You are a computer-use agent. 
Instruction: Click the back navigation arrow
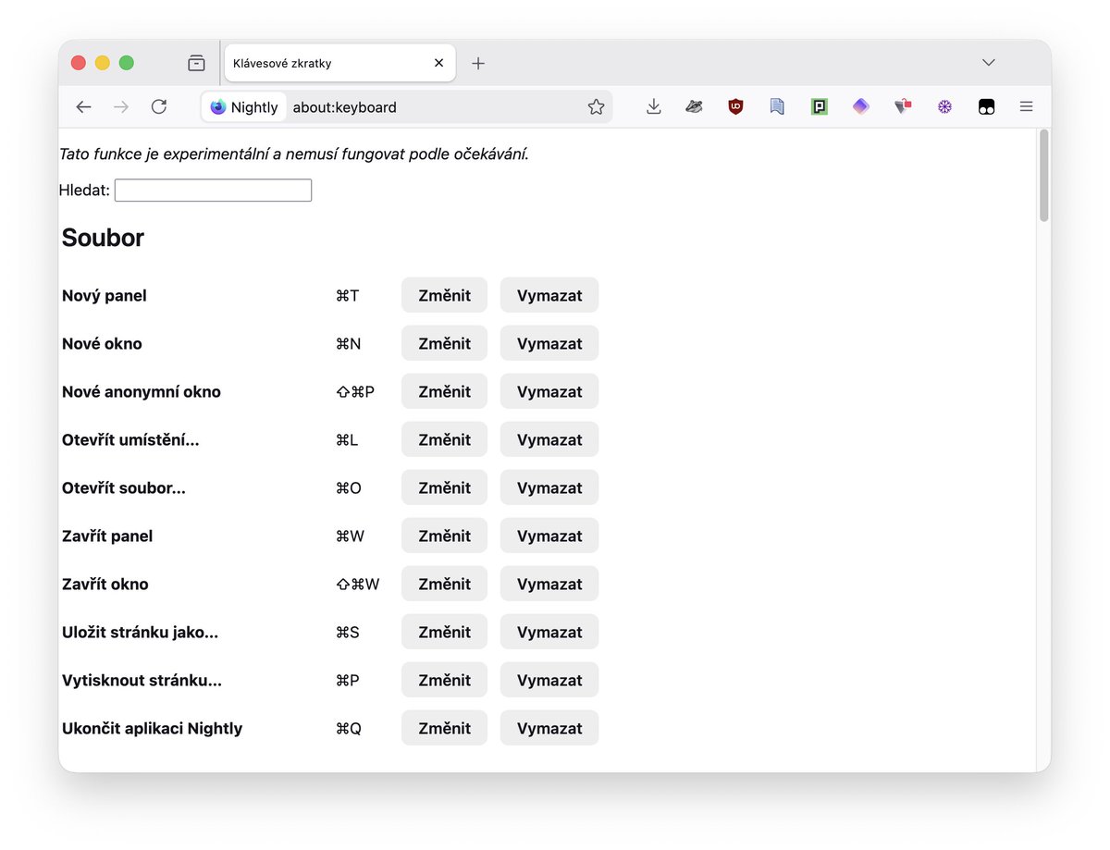[x=83, y=106]
